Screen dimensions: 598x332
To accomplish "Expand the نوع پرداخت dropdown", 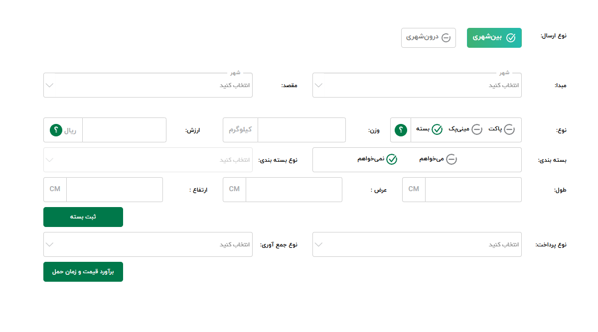I will click(x=417, y=244).
